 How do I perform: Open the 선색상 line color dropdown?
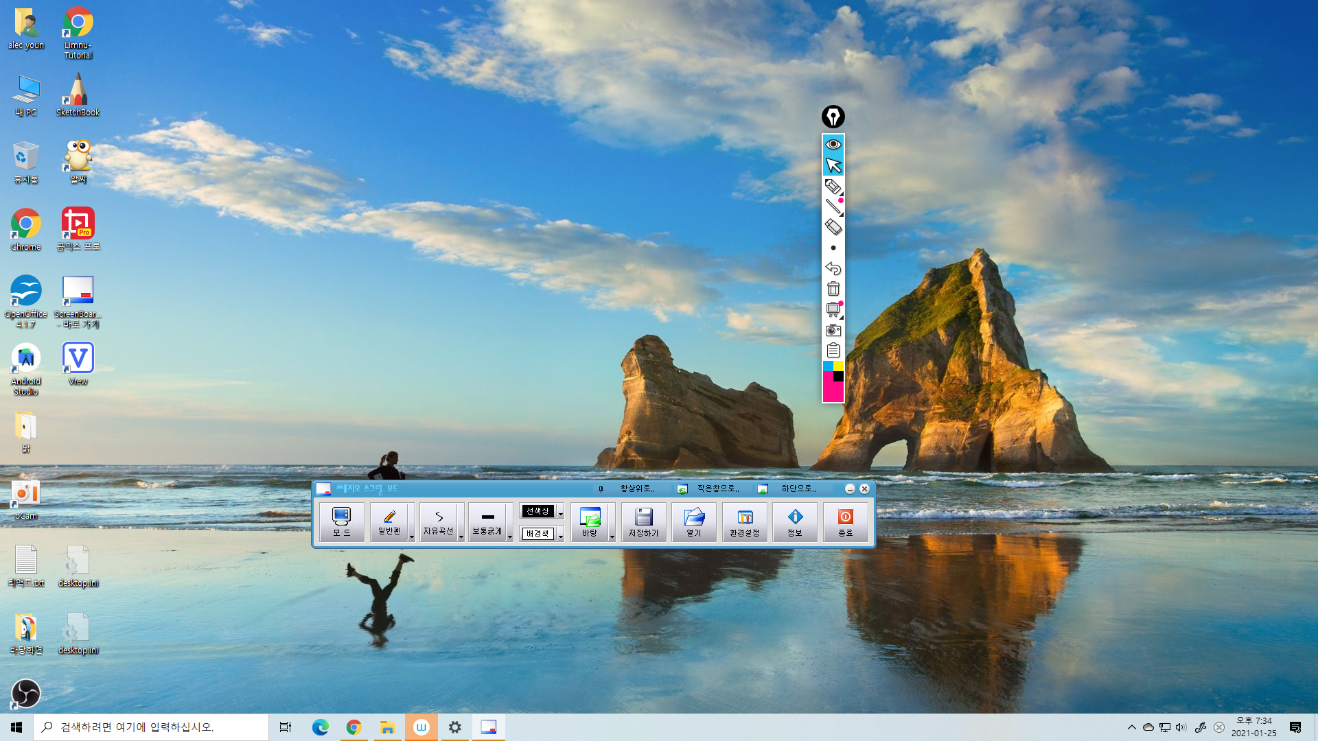(561, 513)
